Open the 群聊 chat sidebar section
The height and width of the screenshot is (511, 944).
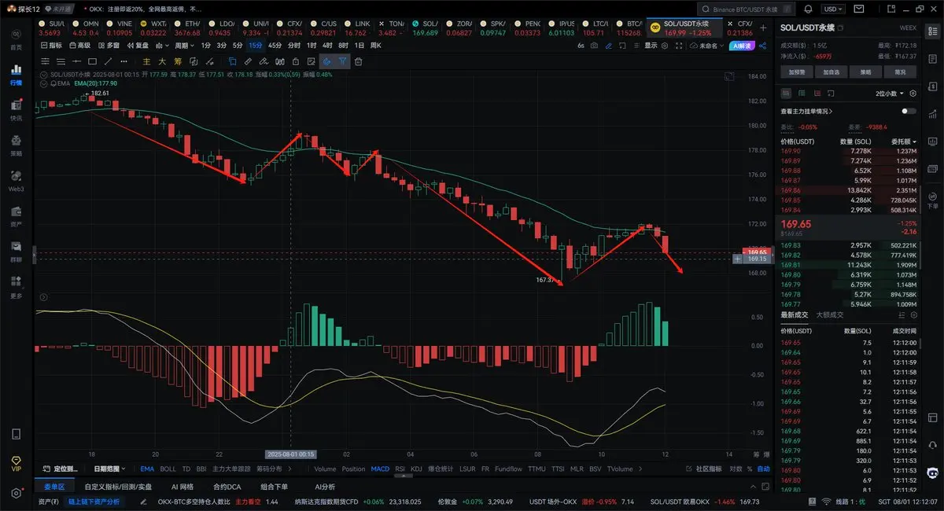16,252
